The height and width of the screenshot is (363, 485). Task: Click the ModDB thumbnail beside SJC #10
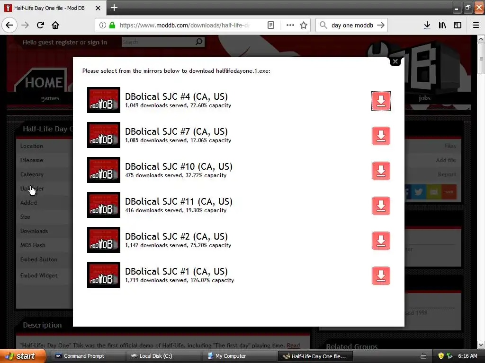tap(104, 170)
